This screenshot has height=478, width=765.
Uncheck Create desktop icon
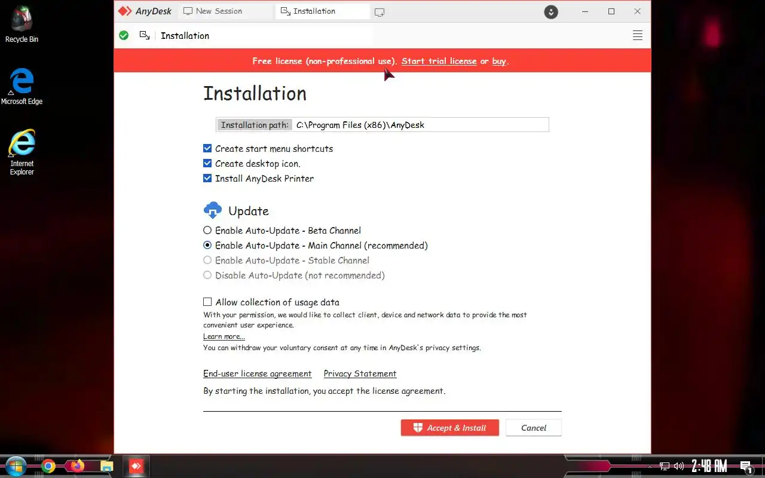tap(207, 163)
